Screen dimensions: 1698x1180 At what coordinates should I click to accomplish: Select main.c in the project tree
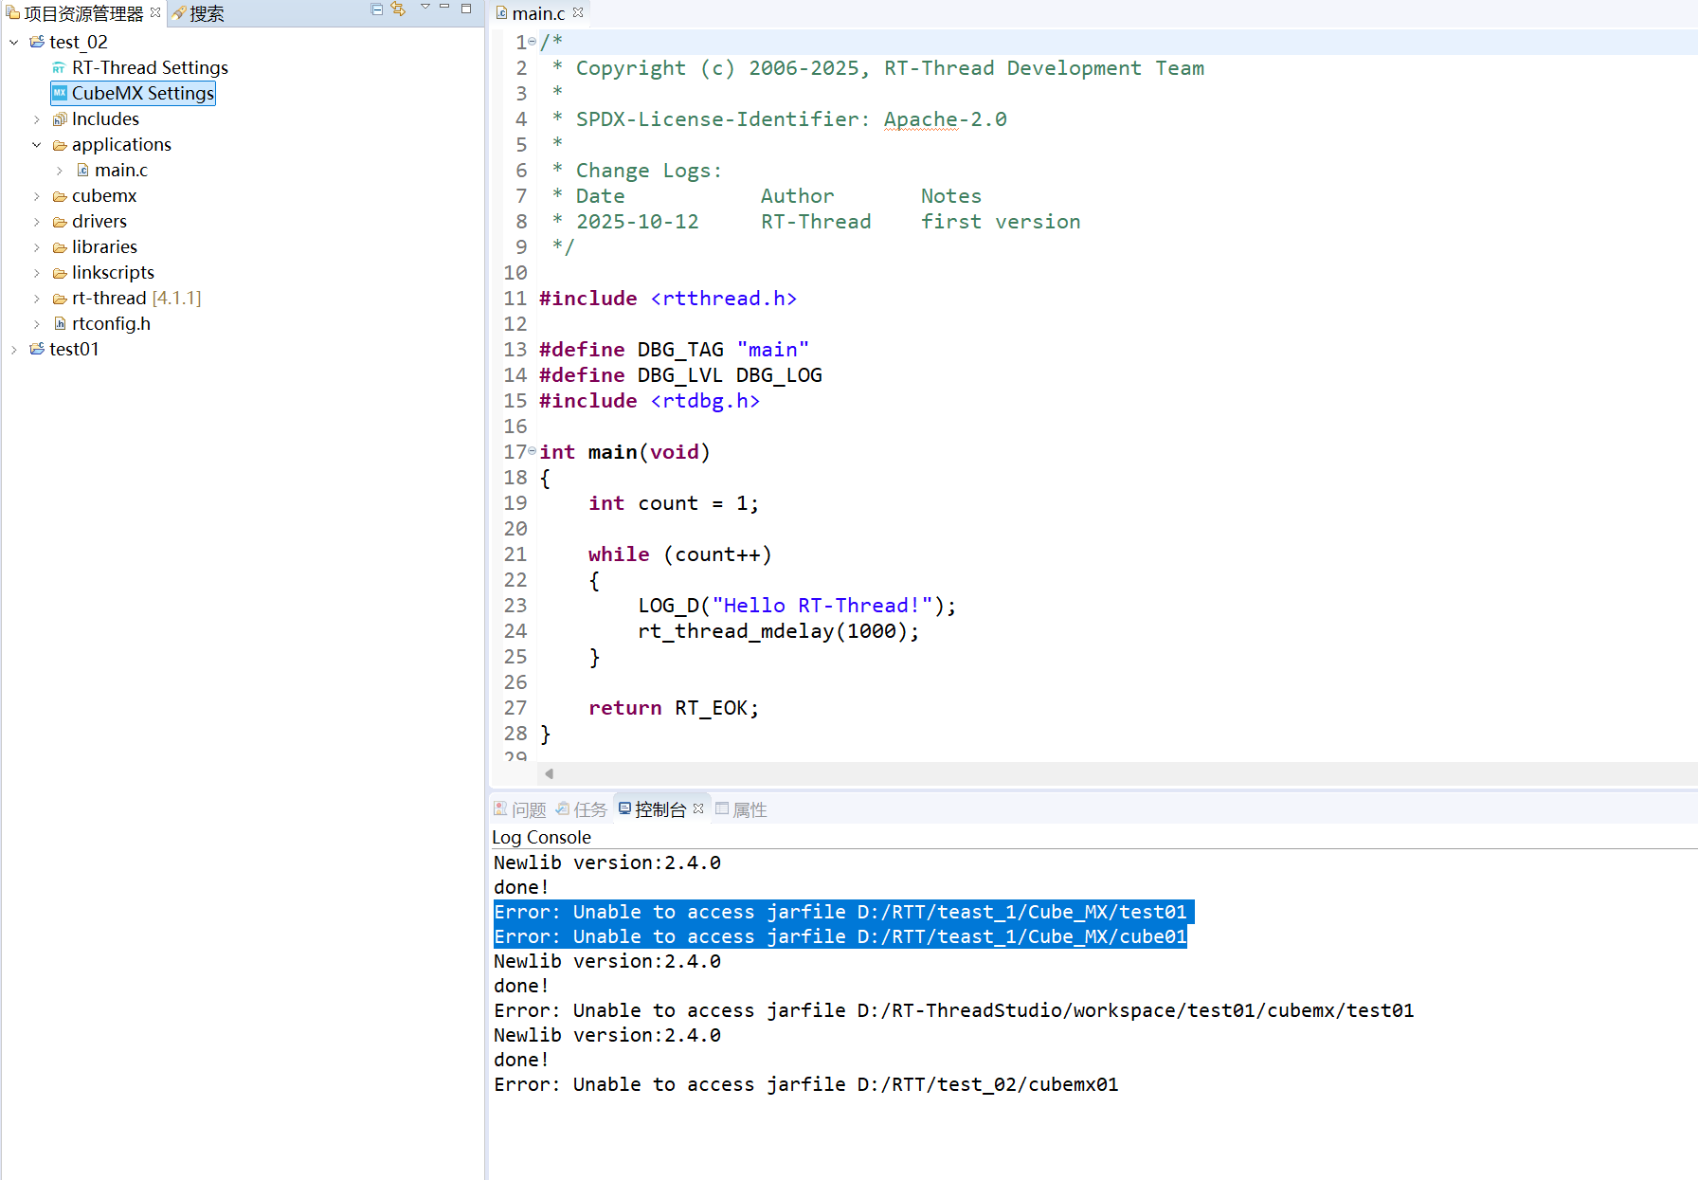pos(121,170)
